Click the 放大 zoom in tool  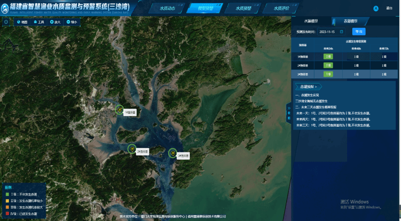56,22
